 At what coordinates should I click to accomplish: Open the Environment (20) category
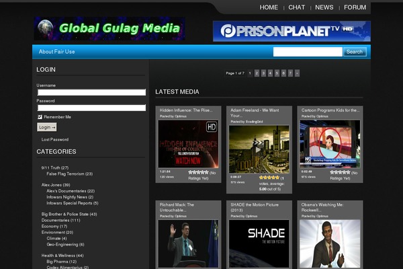[57, 233]
